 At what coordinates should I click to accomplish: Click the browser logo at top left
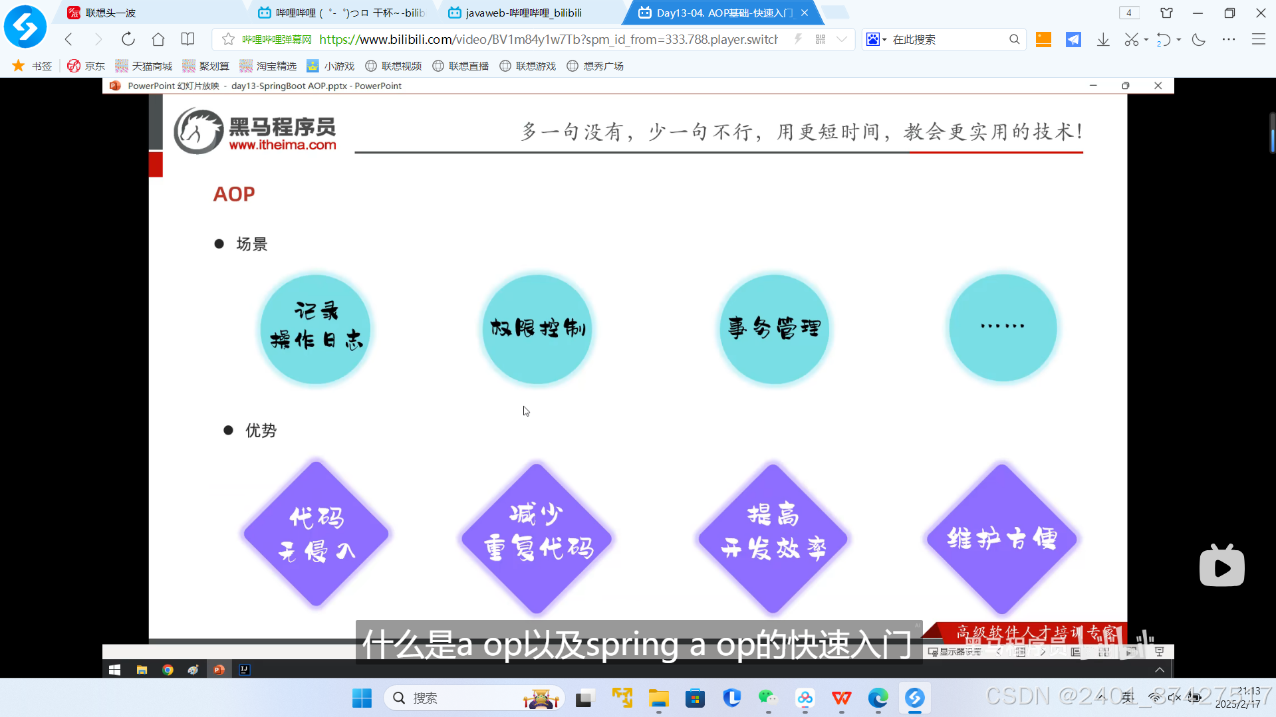[x=25, y=27]
